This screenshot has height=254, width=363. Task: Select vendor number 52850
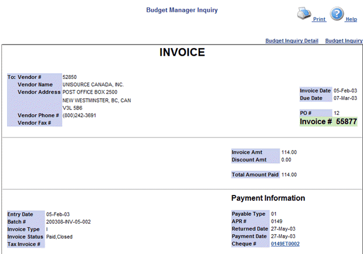point(69,77)
